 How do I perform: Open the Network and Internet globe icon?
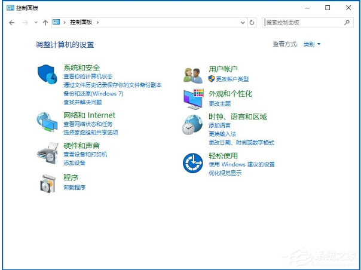click(x=47, y=122)
